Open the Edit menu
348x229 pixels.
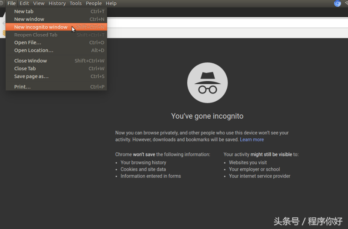click(x=24, y=3)
